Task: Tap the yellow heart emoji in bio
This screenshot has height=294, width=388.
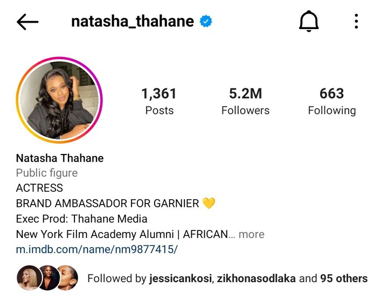Action: pos(209,203)
